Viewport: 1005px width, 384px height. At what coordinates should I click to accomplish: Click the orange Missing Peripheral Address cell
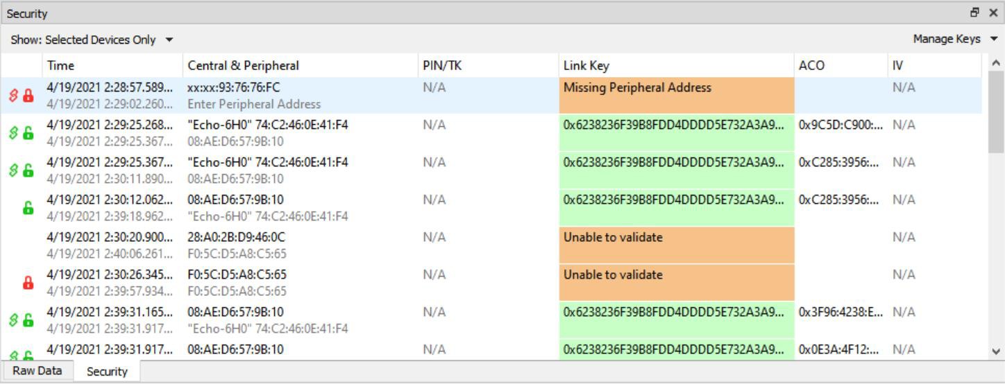coord(677,96)
